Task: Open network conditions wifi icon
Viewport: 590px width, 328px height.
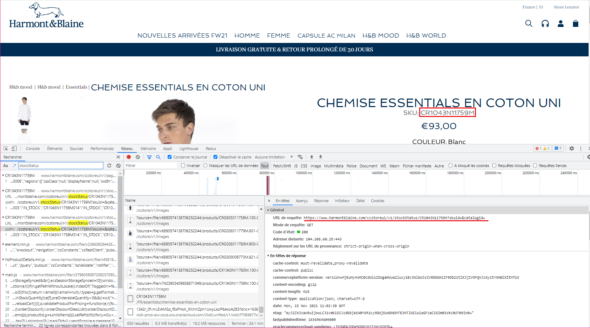Action: click(x=300, y=157)
